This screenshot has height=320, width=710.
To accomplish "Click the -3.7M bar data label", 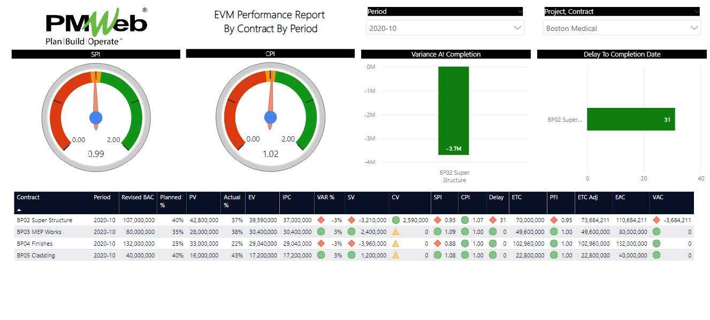I will 454,149.
